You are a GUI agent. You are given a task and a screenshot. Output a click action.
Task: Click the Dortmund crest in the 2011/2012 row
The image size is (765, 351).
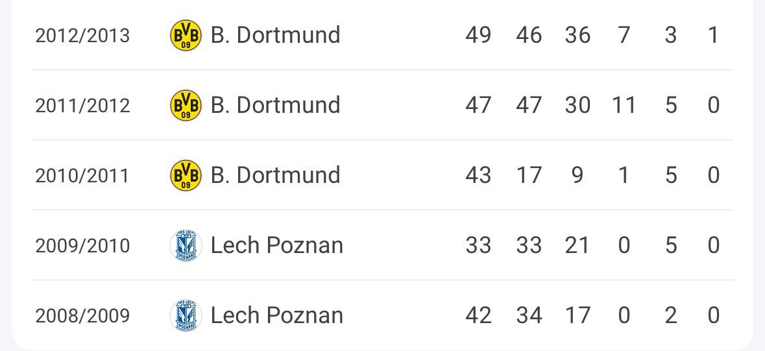(x=186, y=105)
